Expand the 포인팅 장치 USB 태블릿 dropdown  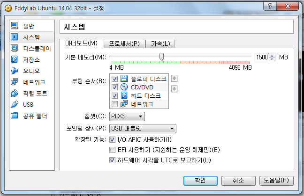(x=143, y=129)
